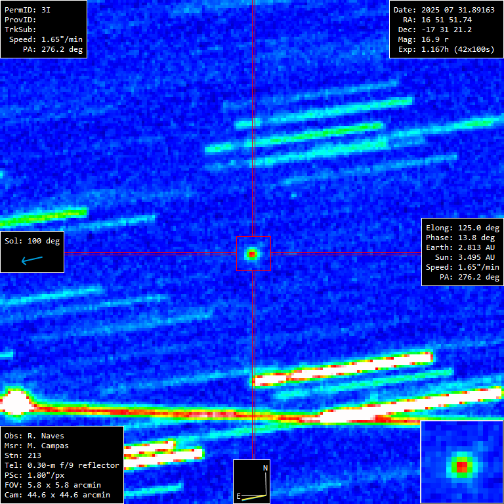Viewport: 504px width, 504px height.
Task: Select the 'Sun: 3.495 AU' text
Action: (x=465, y=257)
